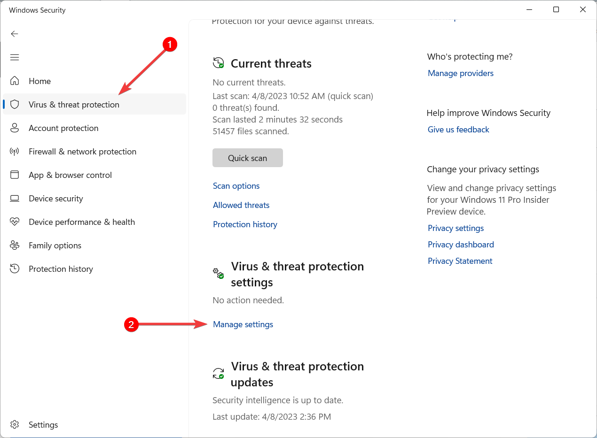Open Manage providers link
Viewport: 597px width, 438px height.
pos(461,73)
